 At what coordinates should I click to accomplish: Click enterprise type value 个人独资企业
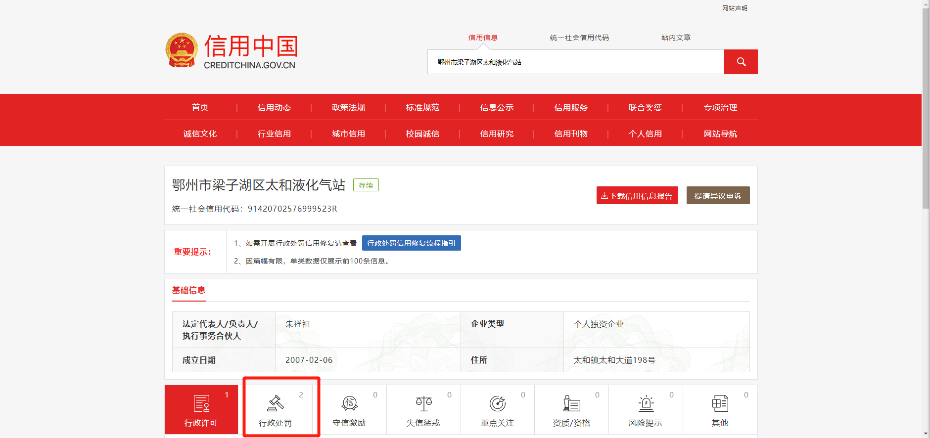[x=599, y=324]
